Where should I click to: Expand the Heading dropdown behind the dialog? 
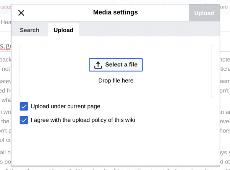5,22
